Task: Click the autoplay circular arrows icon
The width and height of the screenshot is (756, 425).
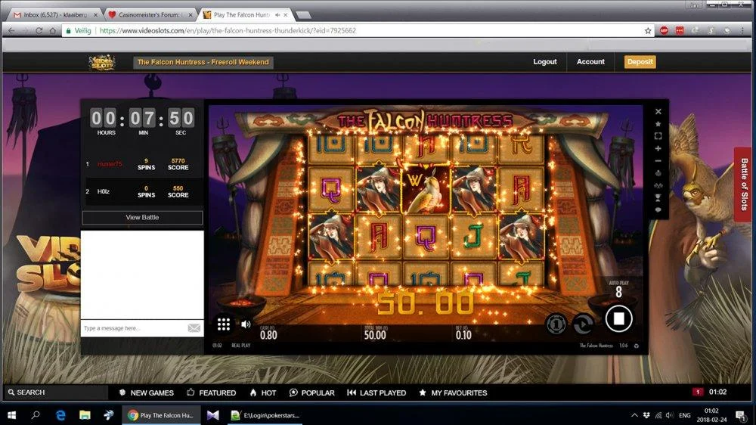Action: [583, 324]
